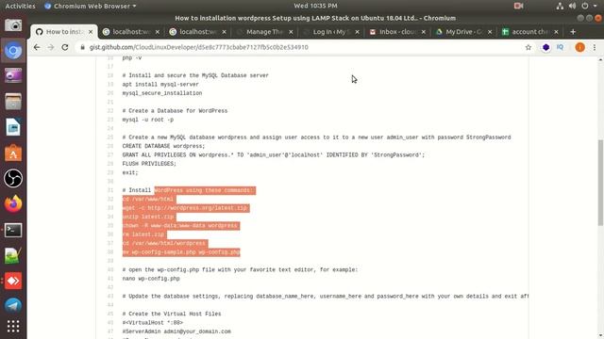Switch to first localhost tab
Viewport: 604px width, 339px height.
tap(130, 32)
